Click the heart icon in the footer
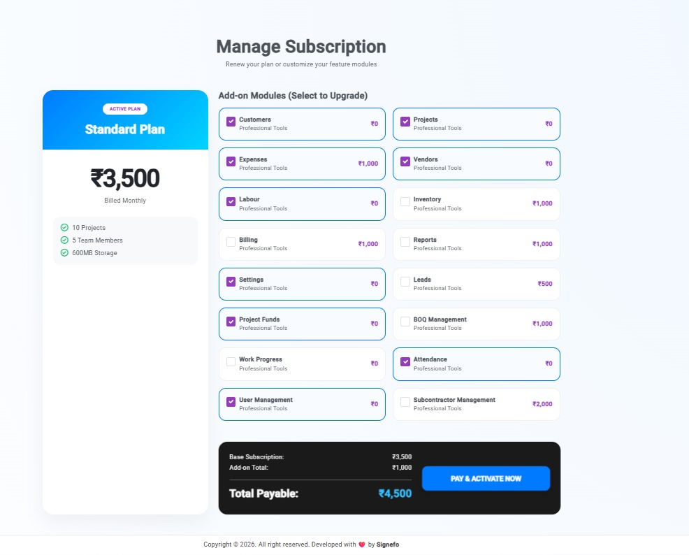 tap(362, 545)
